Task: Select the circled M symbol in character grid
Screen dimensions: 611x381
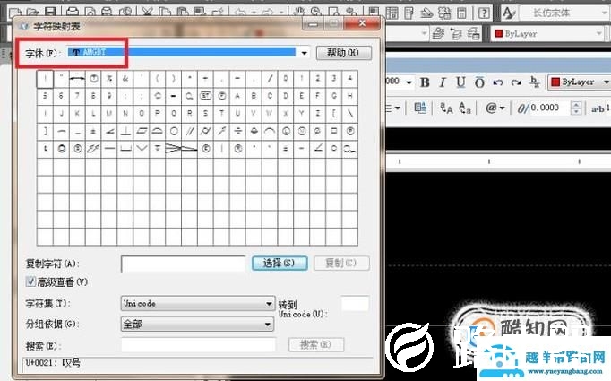Action: tap(302, 131)
